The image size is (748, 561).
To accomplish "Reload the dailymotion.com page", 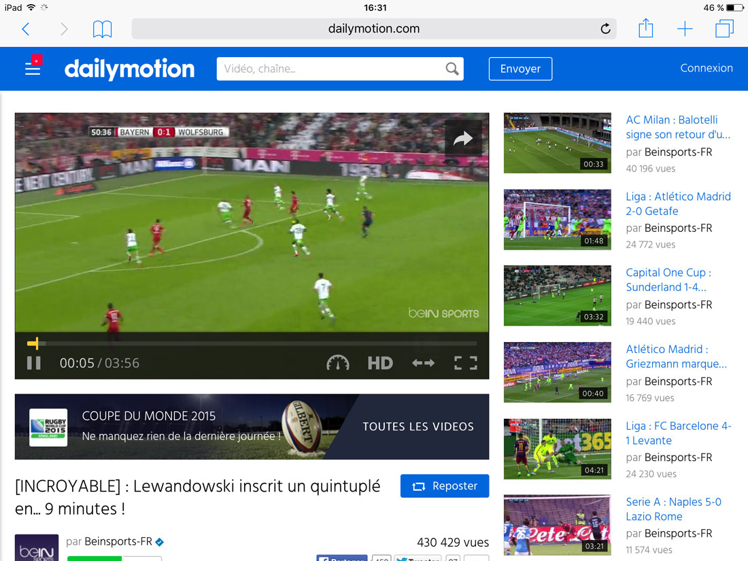I will pyautogui.click(x=605, y=29).
